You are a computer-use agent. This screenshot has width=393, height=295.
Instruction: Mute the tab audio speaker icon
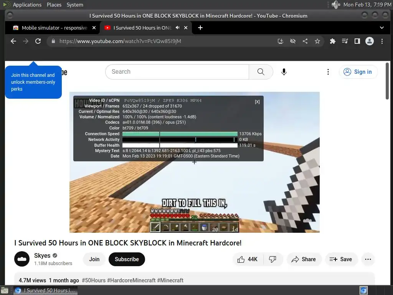pyautogui.click(x=177, y=28)
